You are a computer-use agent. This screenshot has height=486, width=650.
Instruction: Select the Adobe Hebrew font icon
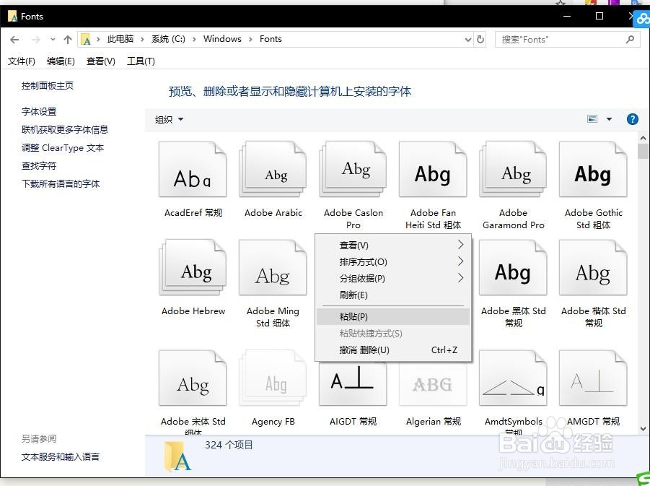click(193, 268)
